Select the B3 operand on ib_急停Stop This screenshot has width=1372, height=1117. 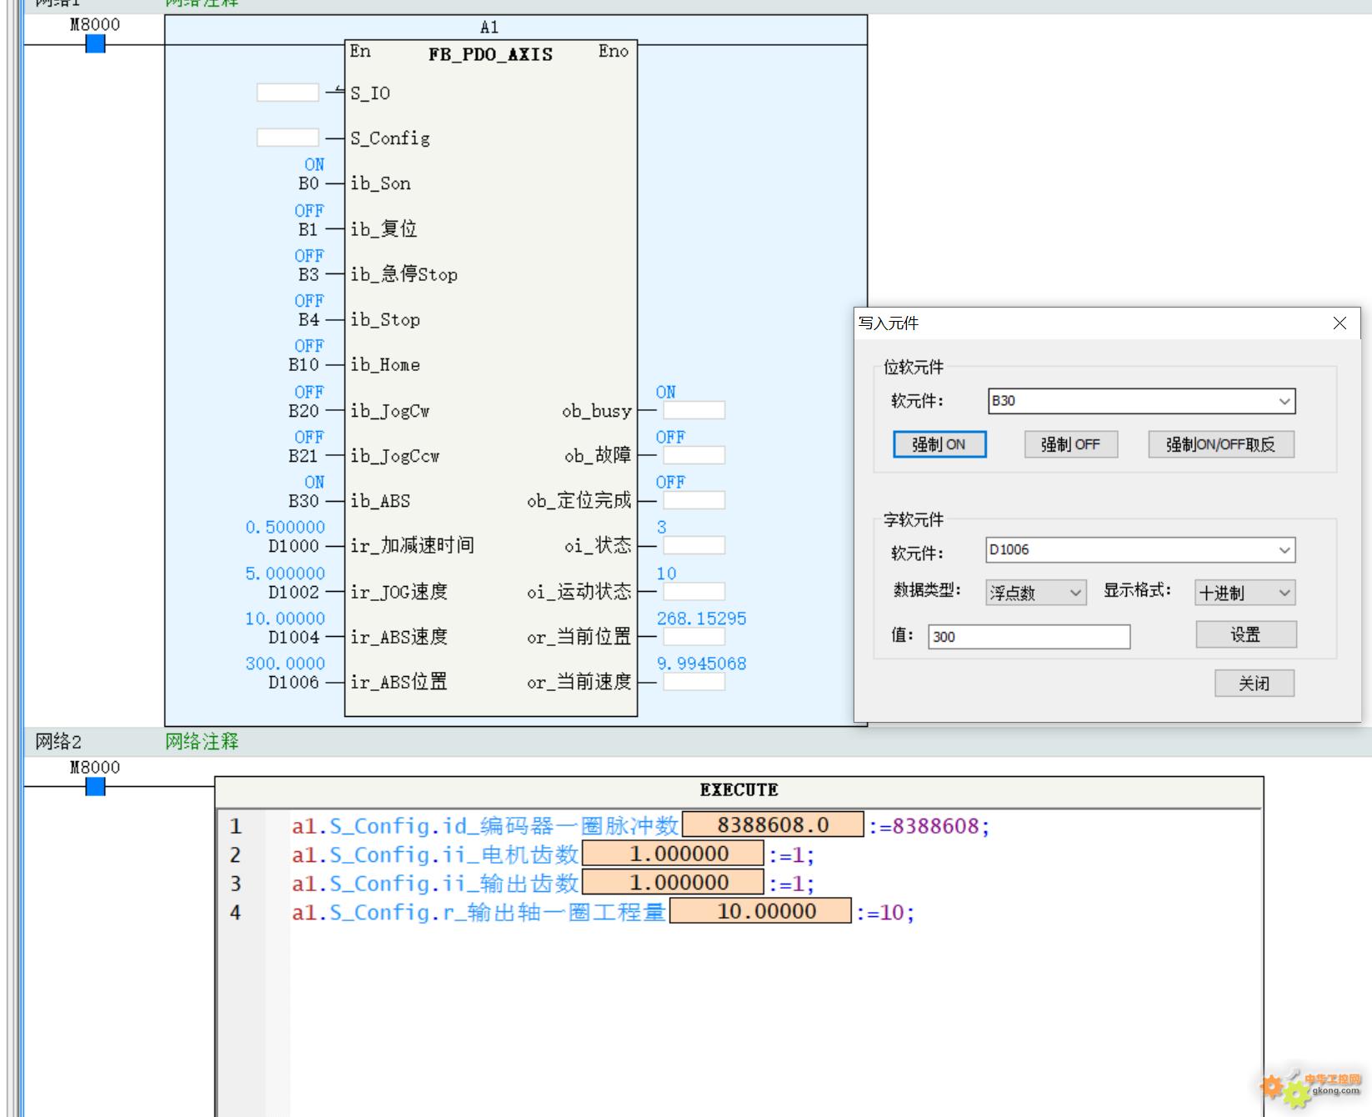click(309, 274)
